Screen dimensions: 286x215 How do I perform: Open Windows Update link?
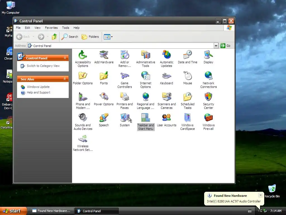tap(38, 87)
